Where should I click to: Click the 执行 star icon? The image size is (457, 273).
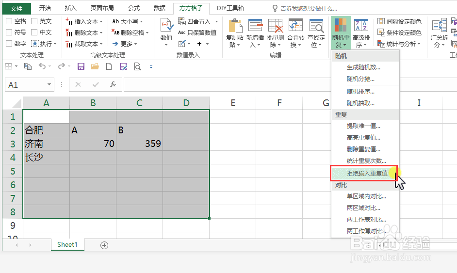point(35,44)
